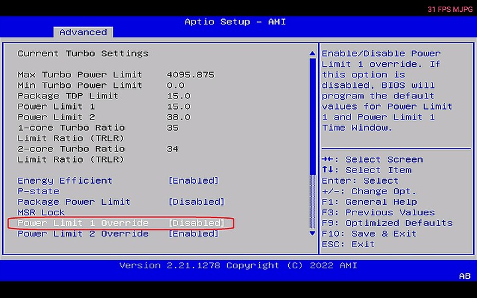The width and height of the screenshot is (477, 298).
Task: Open Power Limit 1 Override Disabled option
Action: point(197,223)
